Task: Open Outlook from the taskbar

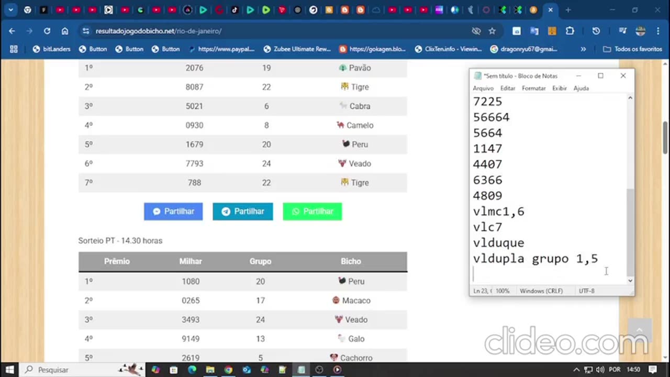Action: [247, 370]
